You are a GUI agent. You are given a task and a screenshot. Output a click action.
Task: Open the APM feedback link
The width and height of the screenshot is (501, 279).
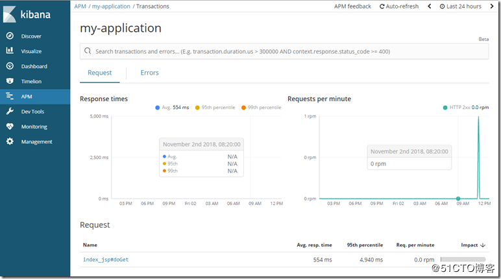(352, 6)
